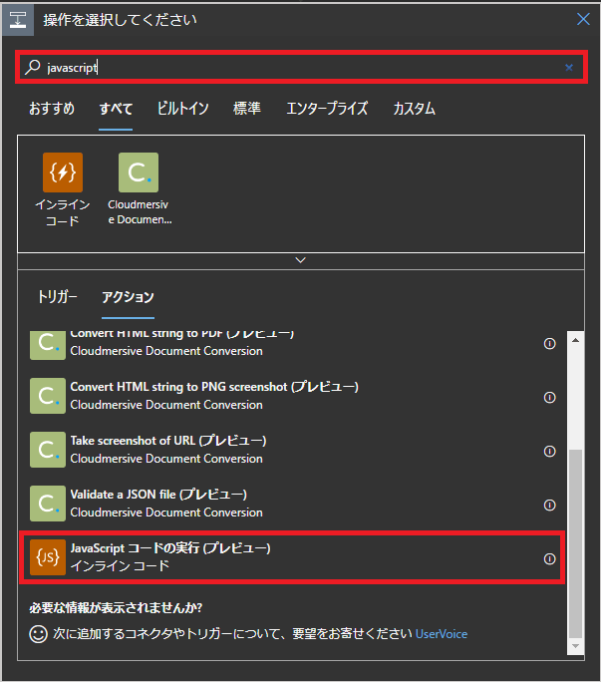
Task: Show info for Validate a JSON file
Action: (x=550, y=505)
